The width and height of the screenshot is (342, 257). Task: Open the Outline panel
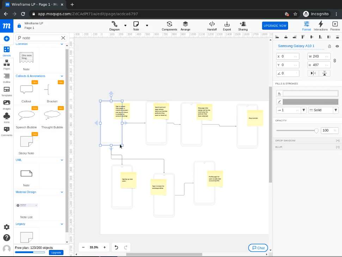tap(6, 78)
